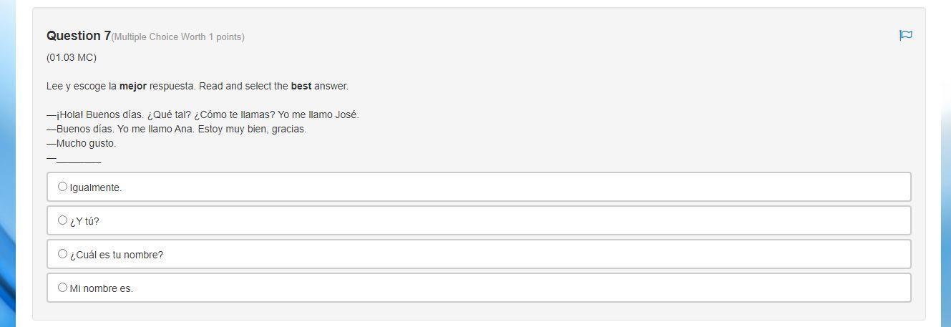Click the phrase Read and select the
Screen dimensions: 951x327
(243, 86)
